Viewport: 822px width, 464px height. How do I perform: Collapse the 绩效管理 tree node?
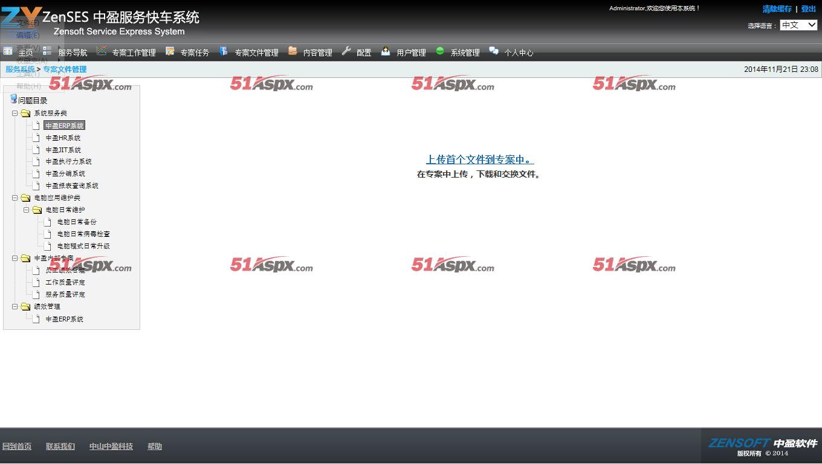15,306
